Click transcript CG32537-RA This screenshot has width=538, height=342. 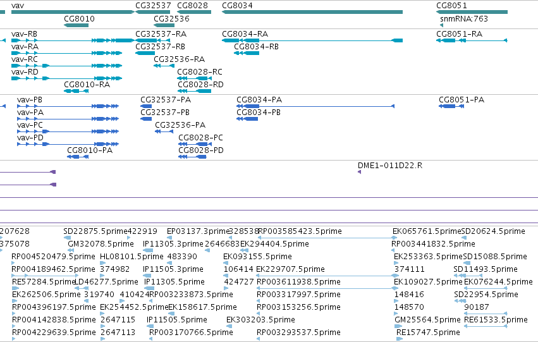(x=161, y=34)
